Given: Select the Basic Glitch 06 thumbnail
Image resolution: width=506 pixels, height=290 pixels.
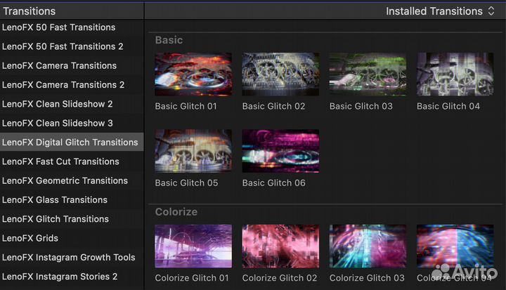Looking at the screenshot, I should (280, 151).
